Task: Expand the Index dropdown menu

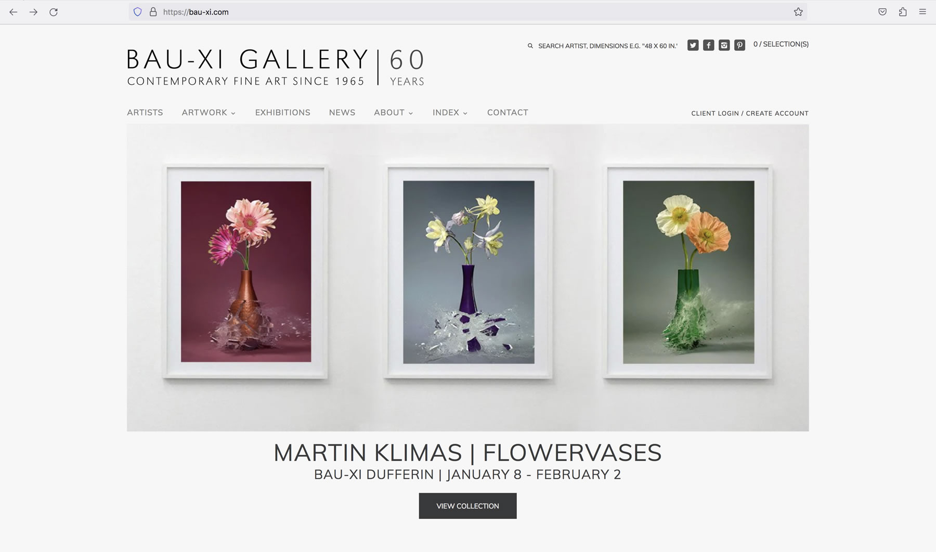Action: tap(450, 112)
